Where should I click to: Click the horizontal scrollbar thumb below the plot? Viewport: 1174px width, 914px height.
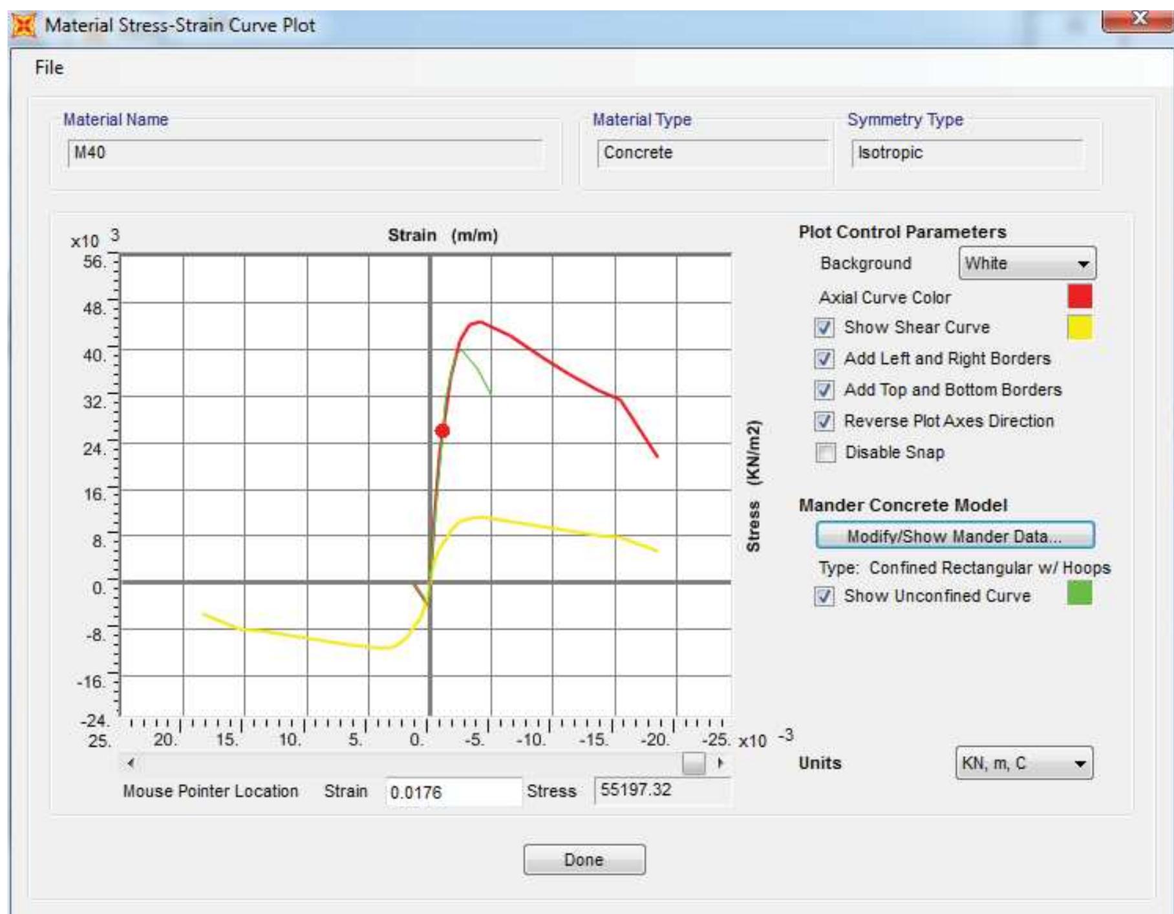pyautogui.click(x=694, y=763)
